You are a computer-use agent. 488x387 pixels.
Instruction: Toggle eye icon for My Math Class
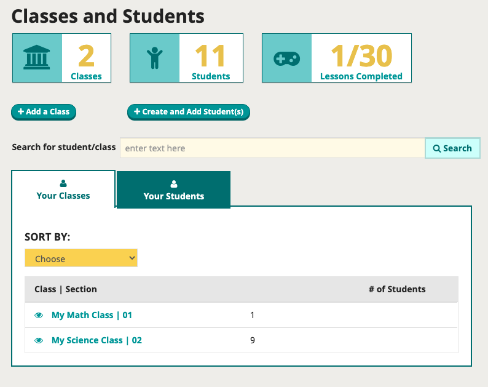coord(39,316)
